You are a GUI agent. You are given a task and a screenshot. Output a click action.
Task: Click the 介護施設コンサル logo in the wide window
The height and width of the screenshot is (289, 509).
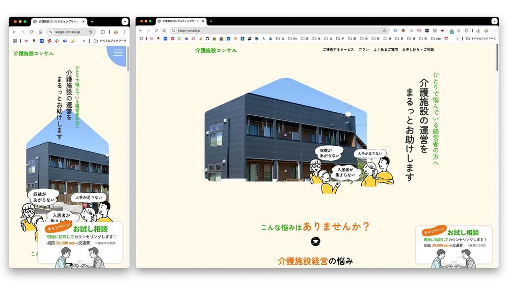(x=216, y=50)
